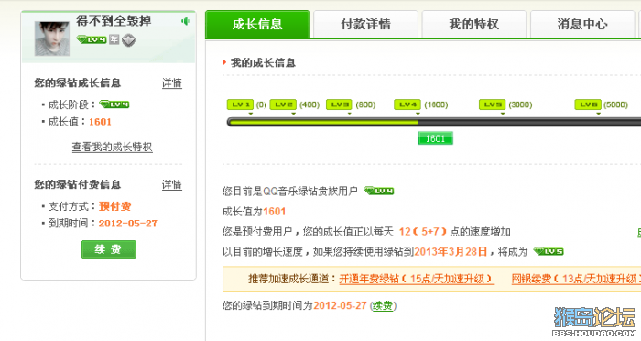Image resolution: width=641 pixels, height=341 pixels.
Task: Click the LV2 level marker badge
Action: [x=283, y=104]
